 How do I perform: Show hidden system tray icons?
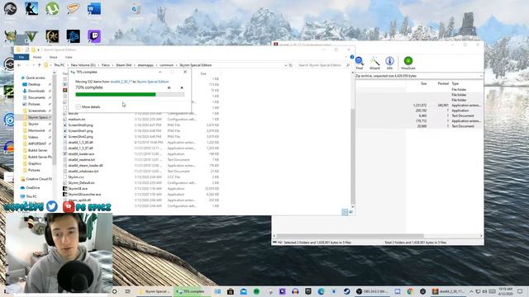tap(471, 291)
